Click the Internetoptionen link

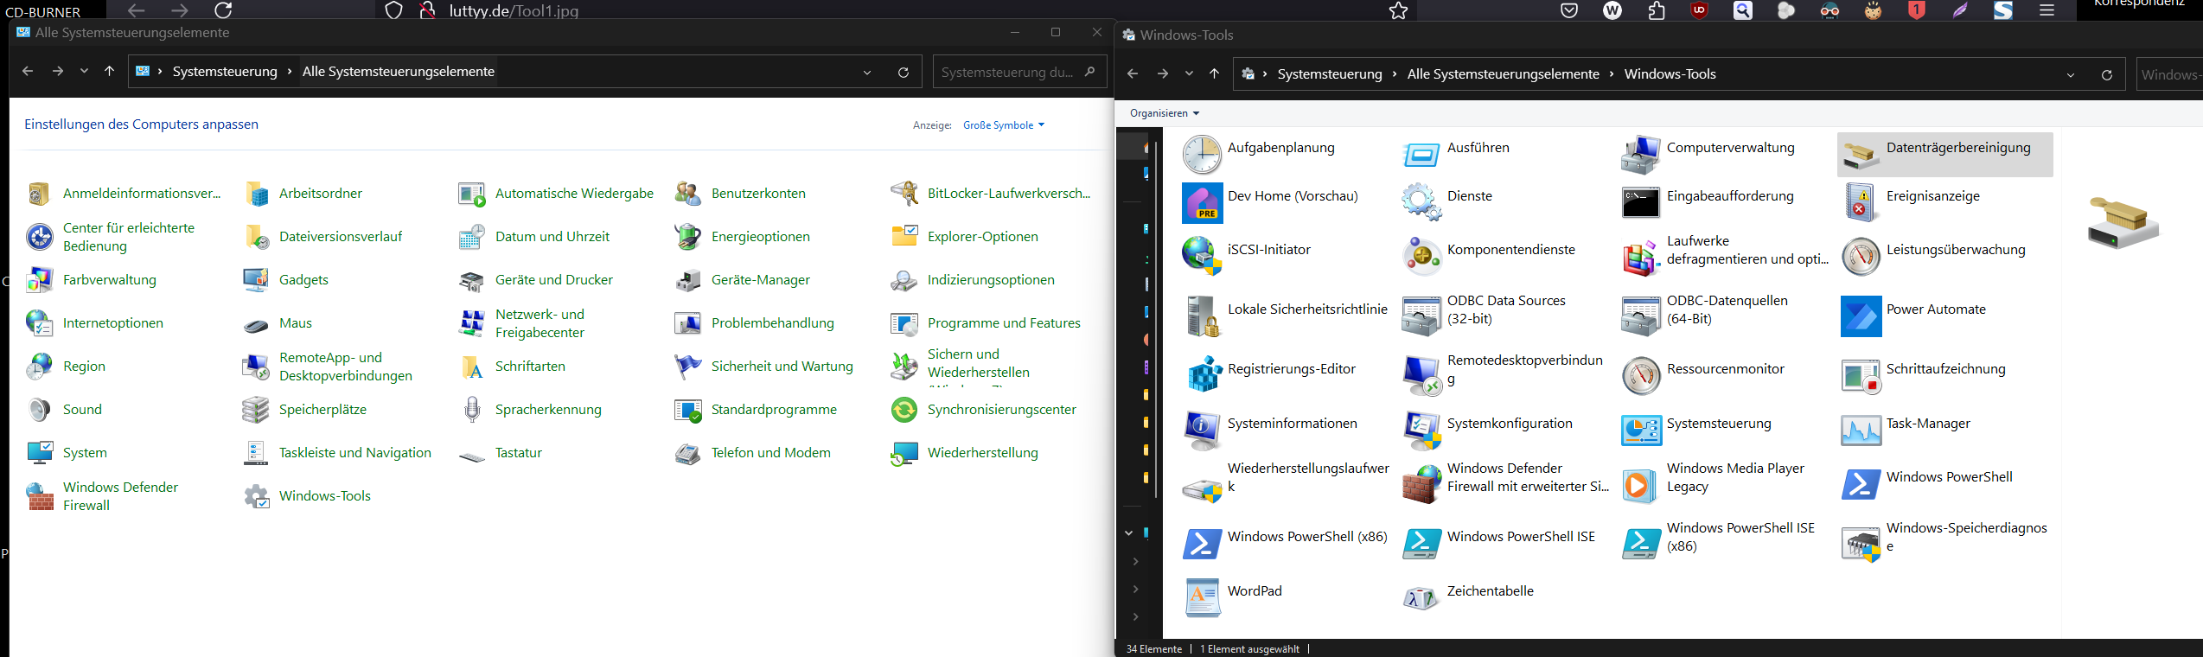pos(113,323)
